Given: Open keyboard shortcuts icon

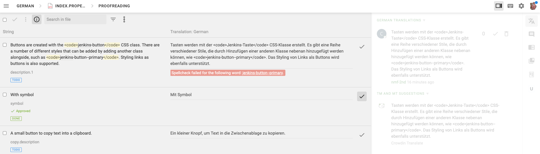Looking at the screenshot, I should tap(510, 6).
